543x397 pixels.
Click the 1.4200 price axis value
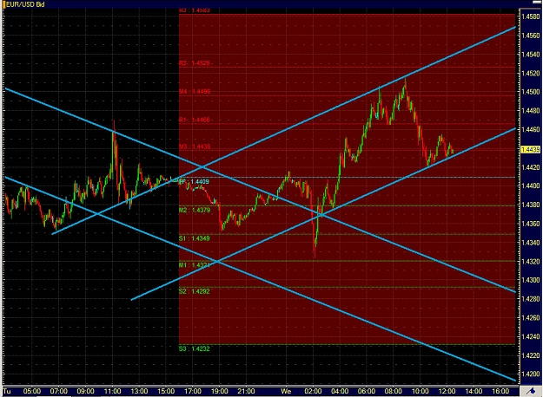point(531,374)
